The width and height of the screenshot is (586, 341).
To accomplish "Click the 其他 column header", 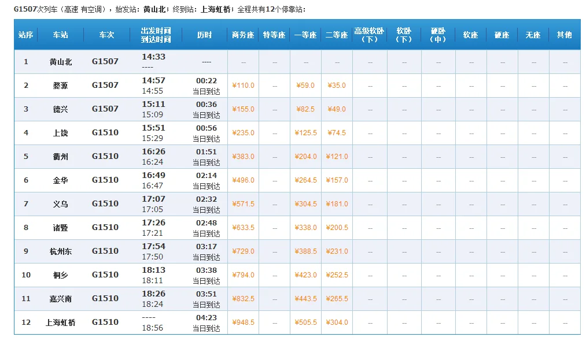I will [564, 35].
